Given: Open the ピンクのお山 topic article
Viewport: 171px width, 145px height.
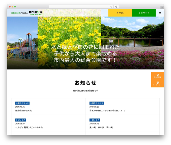Looking at the screenshot, I should point(48,123).
